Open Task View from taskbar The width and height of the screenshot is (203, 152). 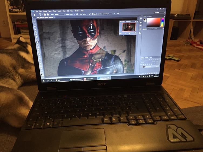tap(52, 80)
